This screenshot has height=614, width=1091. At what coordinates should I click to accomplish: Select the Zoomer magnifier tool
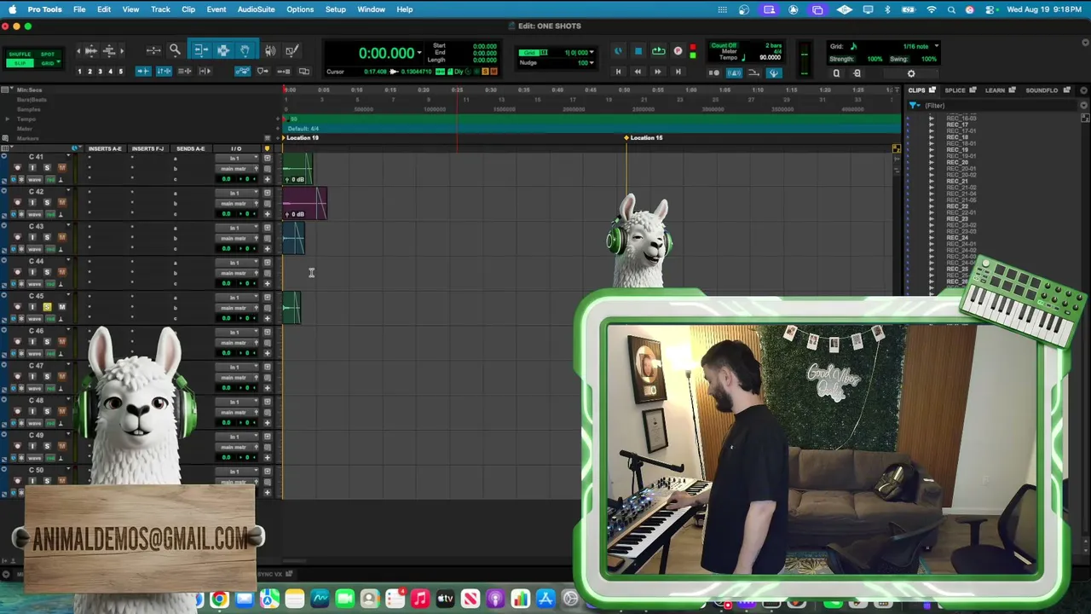coord(175,51)
